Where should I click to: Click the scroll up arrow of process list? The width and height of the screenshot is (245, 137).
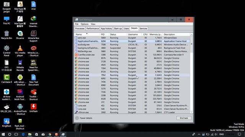(191, 34)
